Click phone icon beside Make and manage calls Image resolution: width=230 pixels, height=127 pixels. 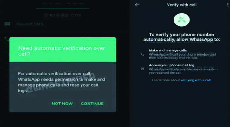tap(142, 54)
